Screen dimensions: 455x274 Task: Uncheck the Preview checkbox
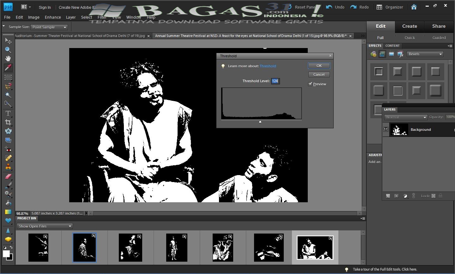pyautogui.click(x=310, y=84)
